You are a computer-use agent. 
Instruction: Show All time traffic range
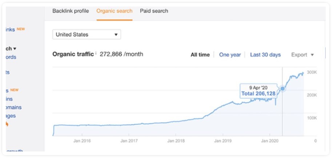(x=200, y=54)
